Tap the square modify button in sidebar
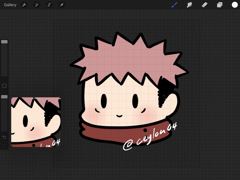The height and width of the screenshot is (180, 240). point(4,86)
